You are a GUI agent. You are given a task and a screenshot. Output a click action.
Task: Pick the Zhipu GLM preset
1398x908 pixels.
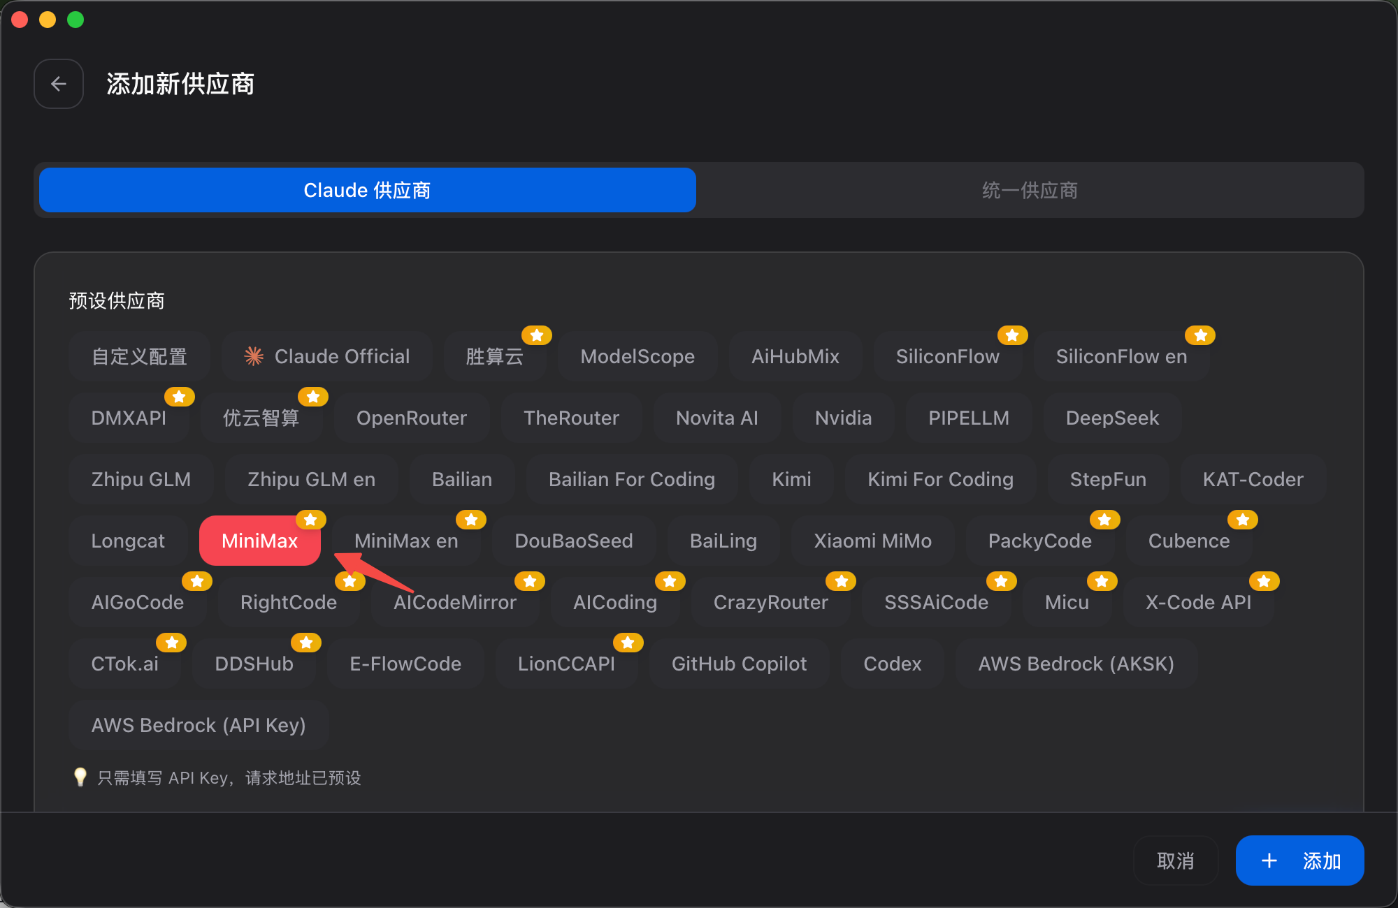(x=141, y=479)
